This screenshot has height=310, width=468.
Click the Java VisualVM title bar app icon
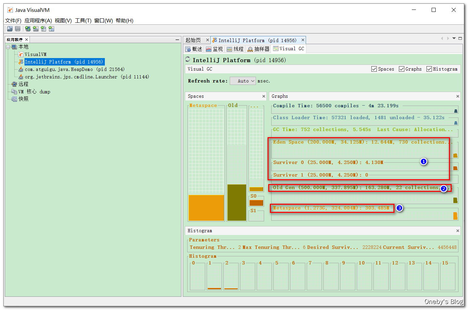pyautogui.click(x=10, y=10)
